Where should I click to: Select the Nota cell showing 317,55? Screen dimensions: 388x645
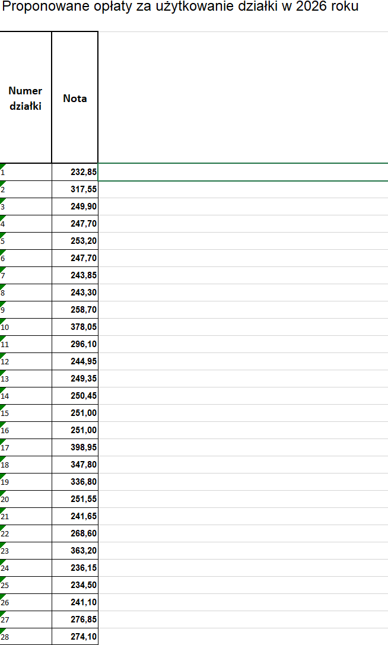pos(75,189)
